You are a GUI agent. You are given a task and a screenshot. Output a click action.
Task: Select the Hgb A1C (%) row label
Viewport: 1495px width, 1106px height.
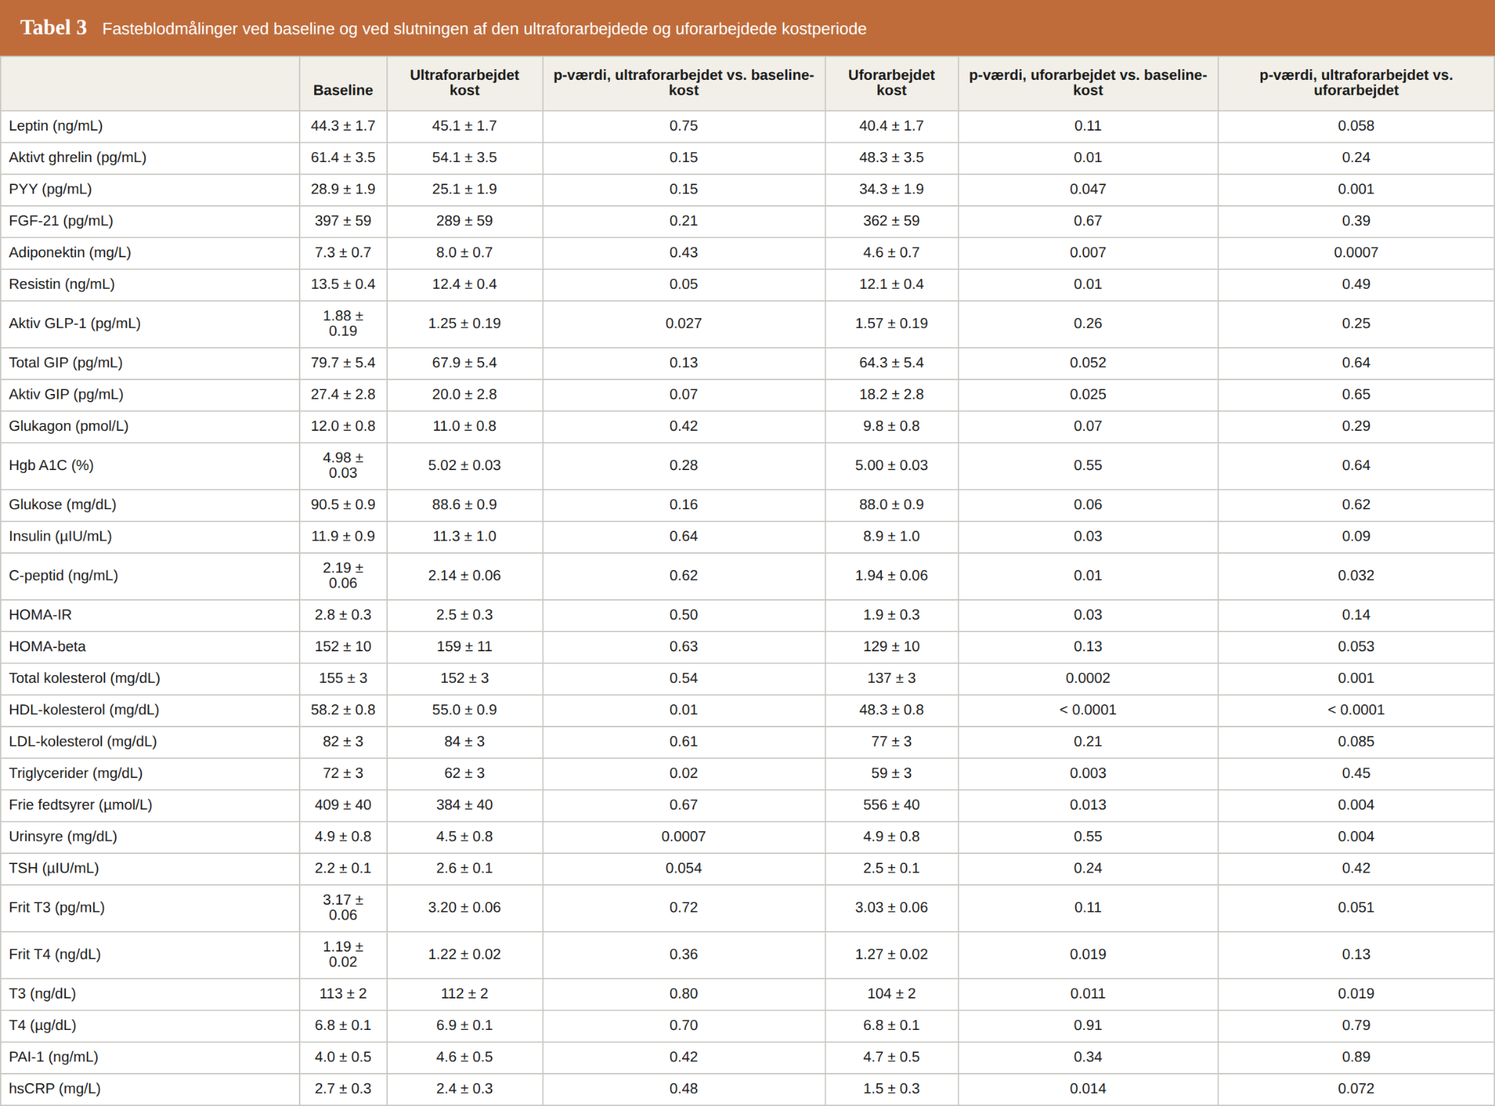pos(51,465)
